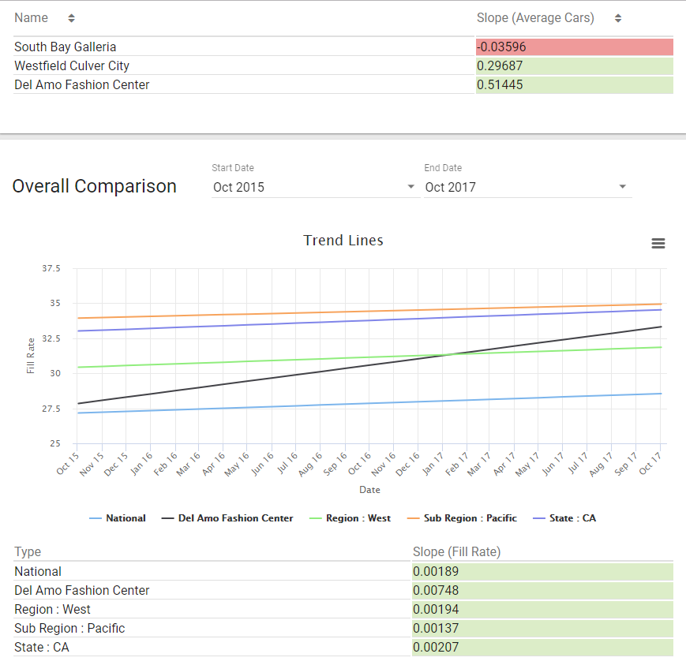
Task: Toggle National series in legend
Action: pyautogui.click(x=118, y=518)
